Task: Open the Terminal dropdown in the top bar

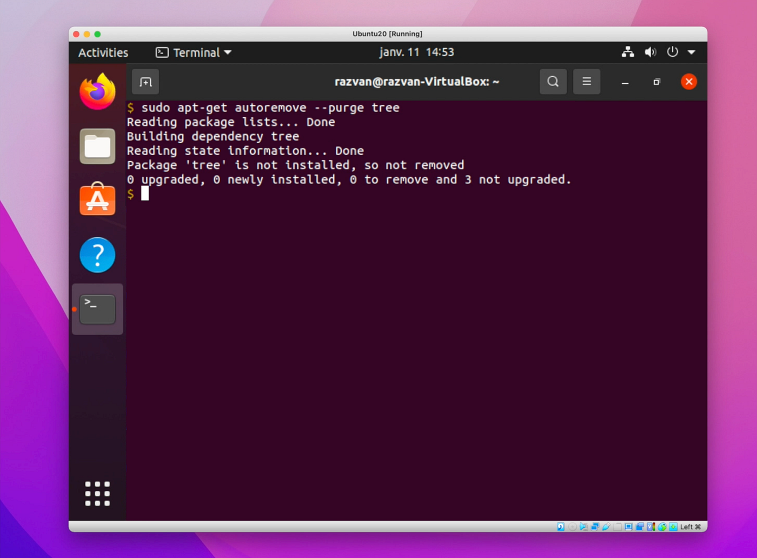Action: [193, 52]
